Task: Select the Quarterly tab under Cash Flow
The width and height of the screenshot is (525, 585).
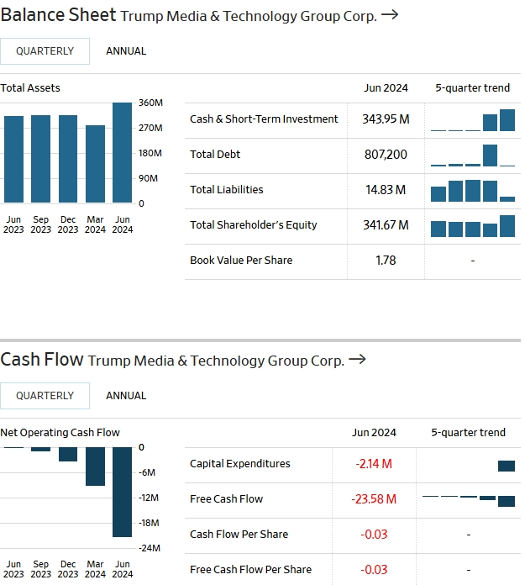Action: [x=45, y=396]
